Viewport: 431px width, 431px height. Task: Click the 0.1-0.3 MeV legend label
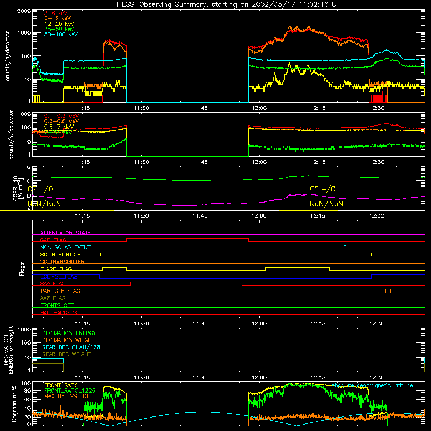(x=61, y=116)
